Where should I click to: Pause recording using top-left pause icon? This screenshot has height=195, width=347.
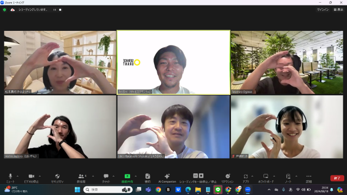[x=55, y=10]
